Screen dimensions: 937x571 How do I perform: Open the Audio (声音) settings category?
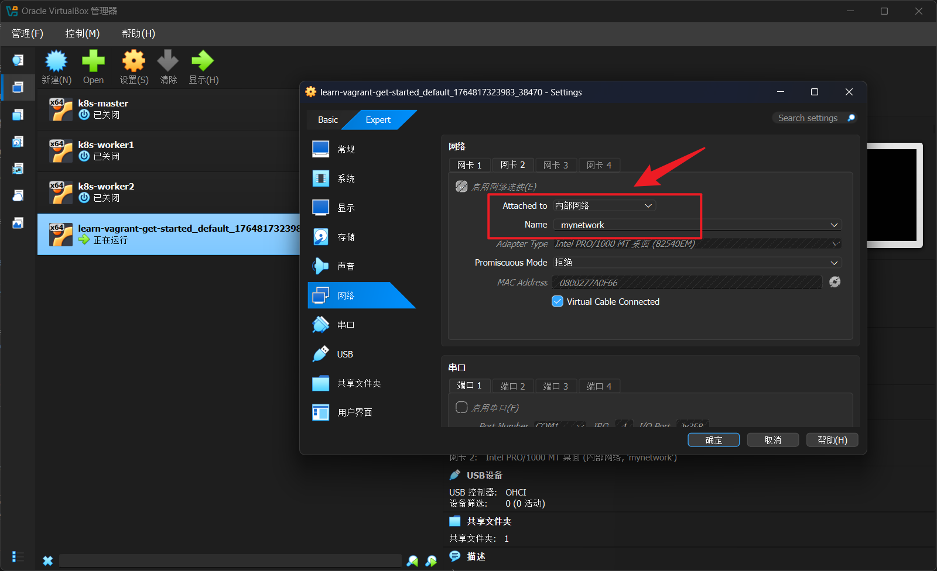coord(346,266)
